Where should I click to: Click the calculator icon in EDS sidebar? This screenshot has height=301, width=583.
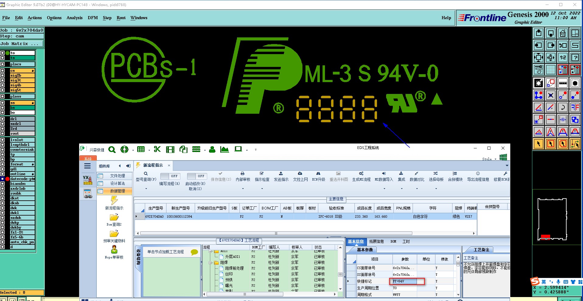point(88,193)
